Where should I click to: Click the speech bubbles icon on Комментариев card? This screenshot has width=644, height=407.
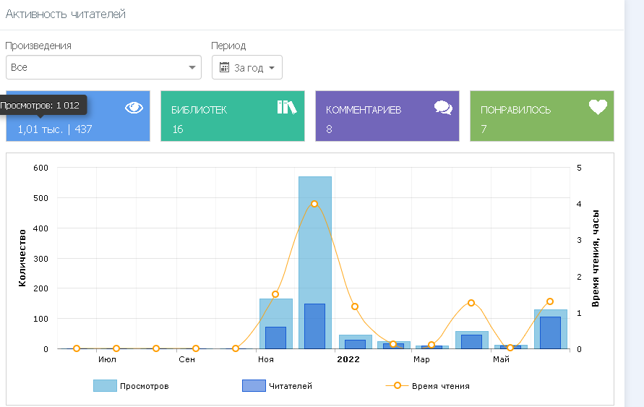443,108
